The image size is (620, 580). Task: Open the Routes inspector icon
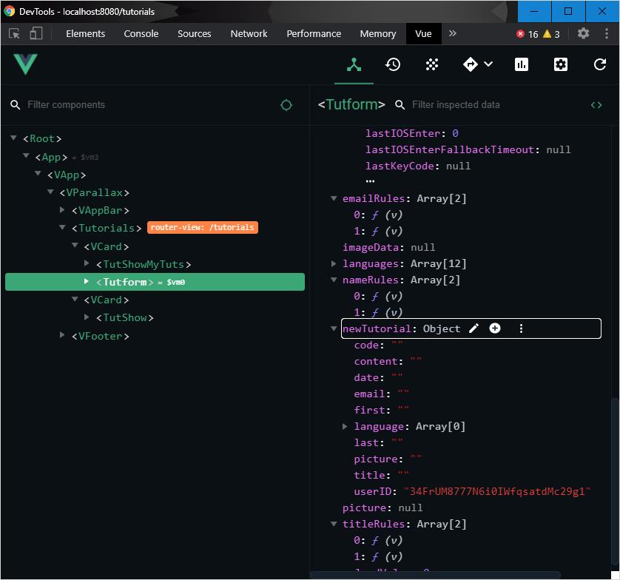471,64
